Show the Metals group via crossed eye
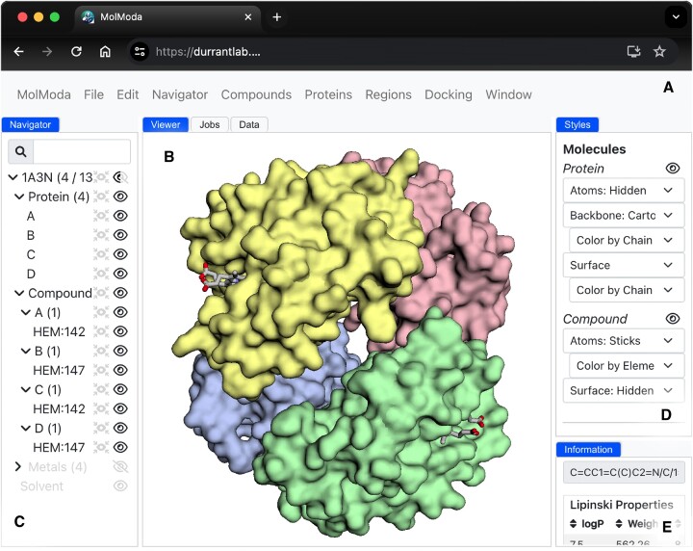693x551 pixels. (x=120, y=466)
